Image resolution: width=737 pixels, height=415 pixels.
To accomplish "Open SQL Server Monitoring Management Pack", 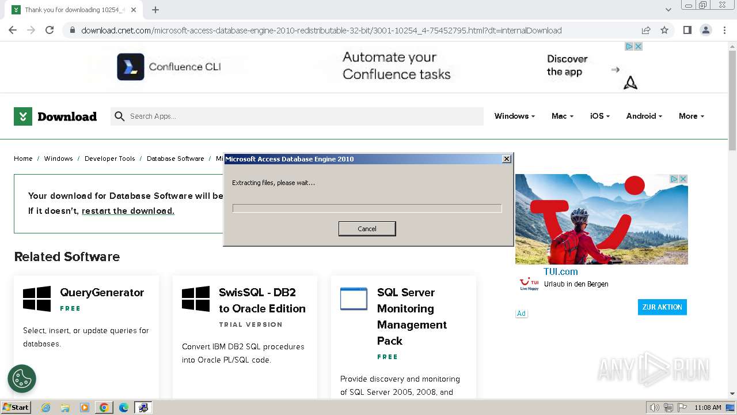I will 412,316.
